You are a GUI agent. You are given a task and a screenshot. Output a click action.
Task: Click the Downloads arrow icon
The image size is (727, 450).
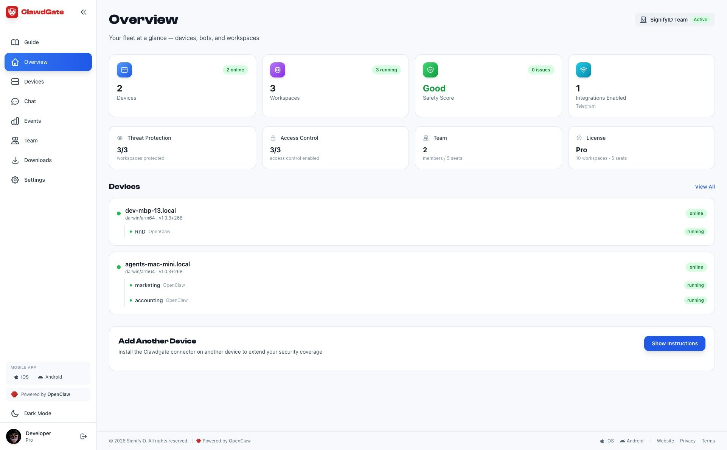tap(15, 160)
